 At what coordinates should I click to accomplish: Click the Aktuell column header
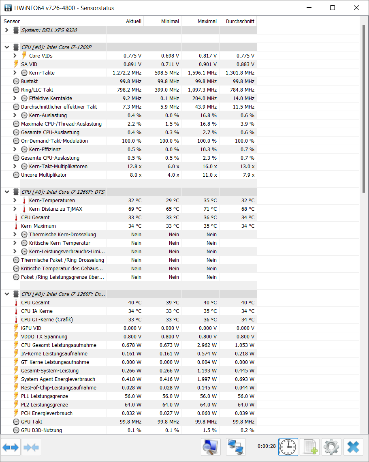(x=125, y=21)
